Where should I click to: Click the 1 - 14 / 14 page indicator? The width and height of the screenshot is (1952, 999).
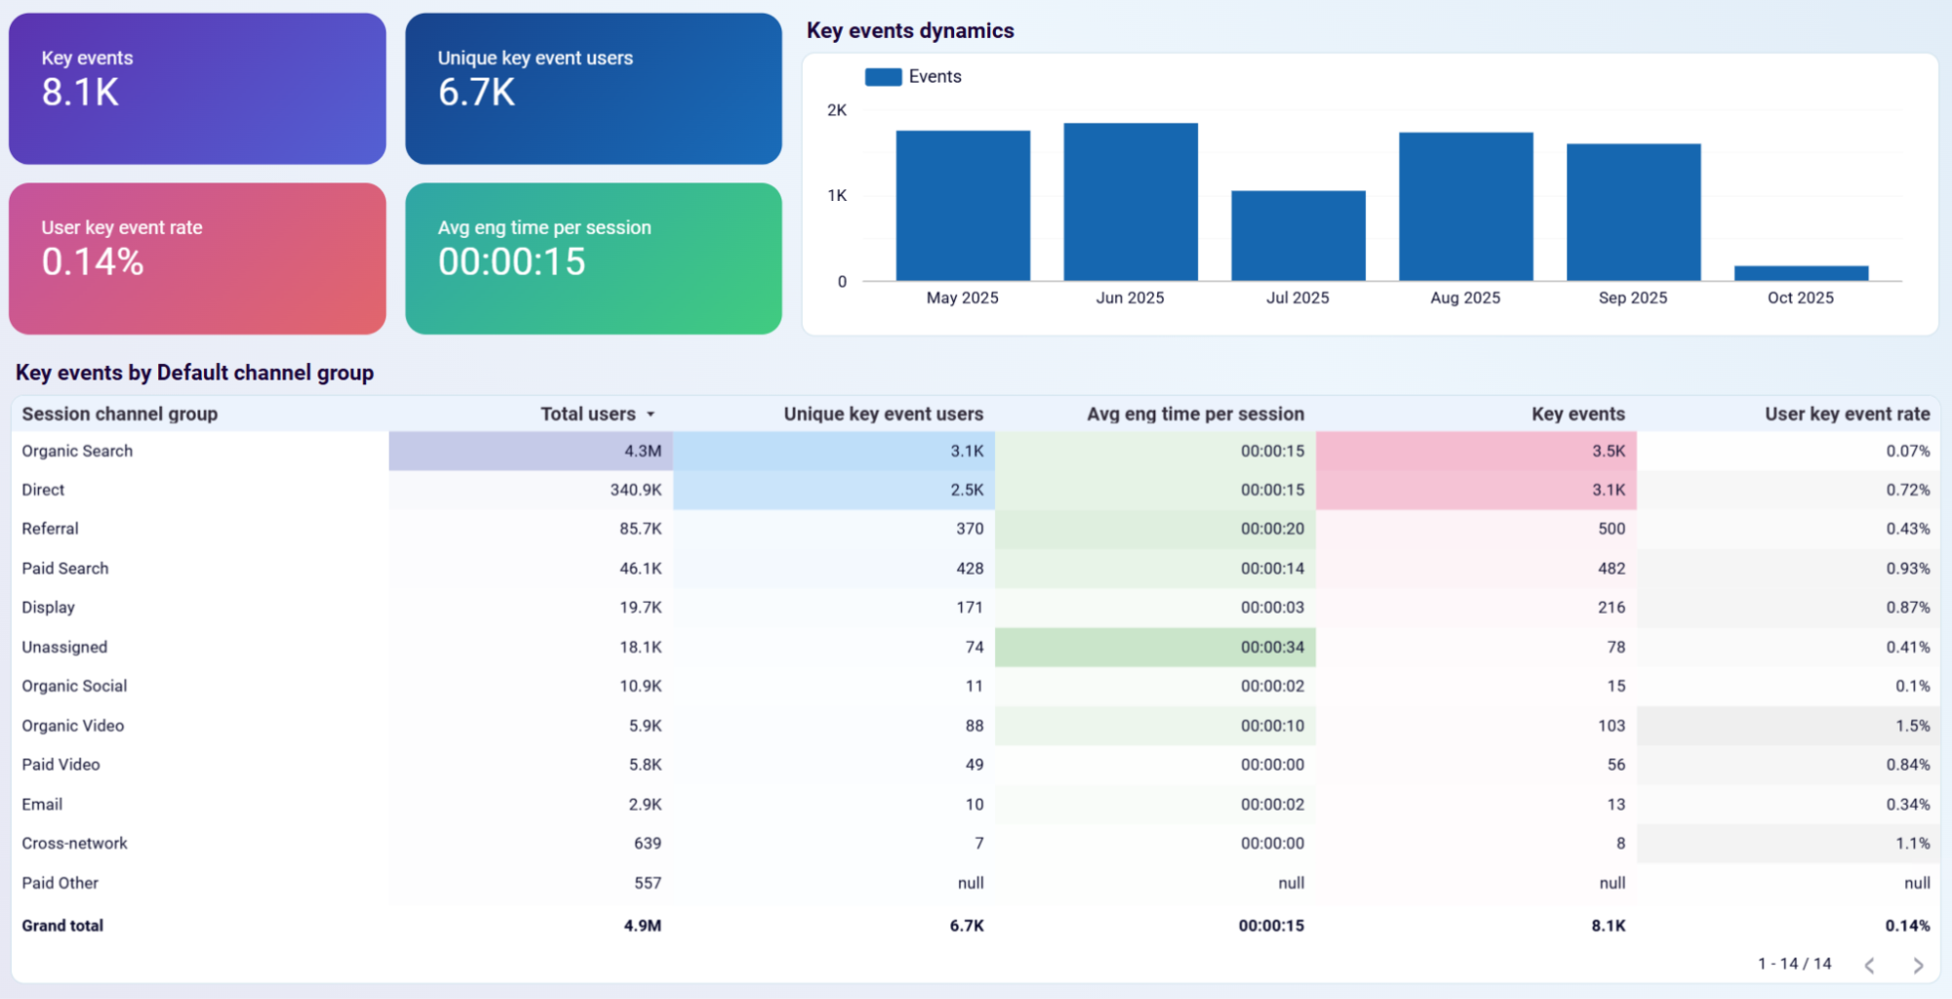click(1793, 963)
